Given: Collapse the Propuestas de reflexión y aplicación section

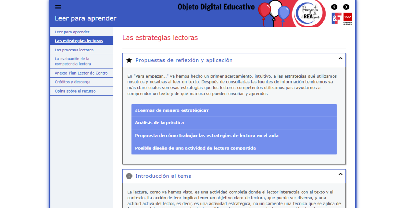Looking at the screenshot, I should [x=340, y=59].
